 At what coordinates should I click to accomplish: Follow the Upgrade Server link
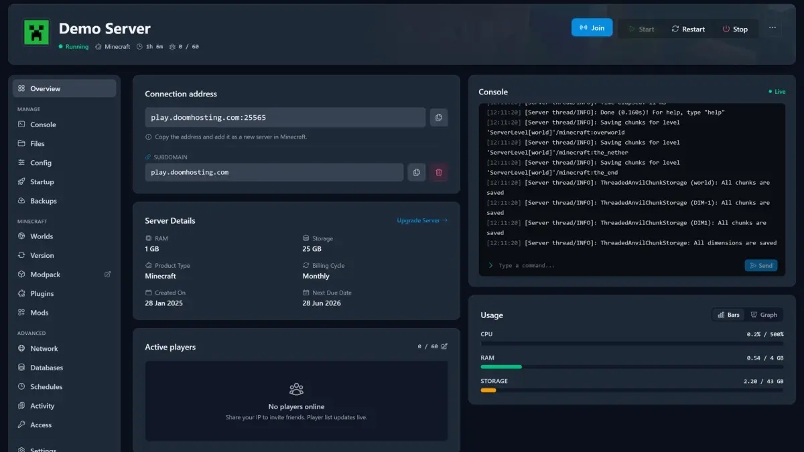422,220
